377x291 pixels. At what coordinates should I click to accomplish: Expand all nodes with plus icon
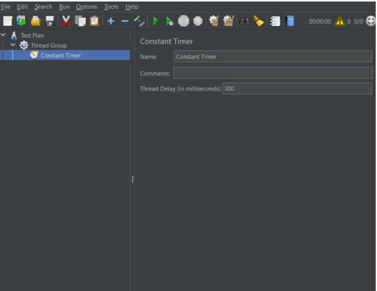111,21
